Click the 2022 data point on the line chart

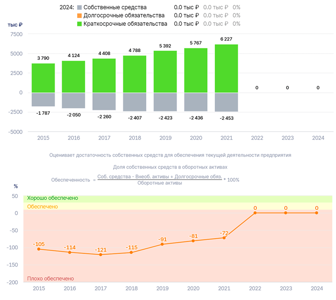point(255,213)
